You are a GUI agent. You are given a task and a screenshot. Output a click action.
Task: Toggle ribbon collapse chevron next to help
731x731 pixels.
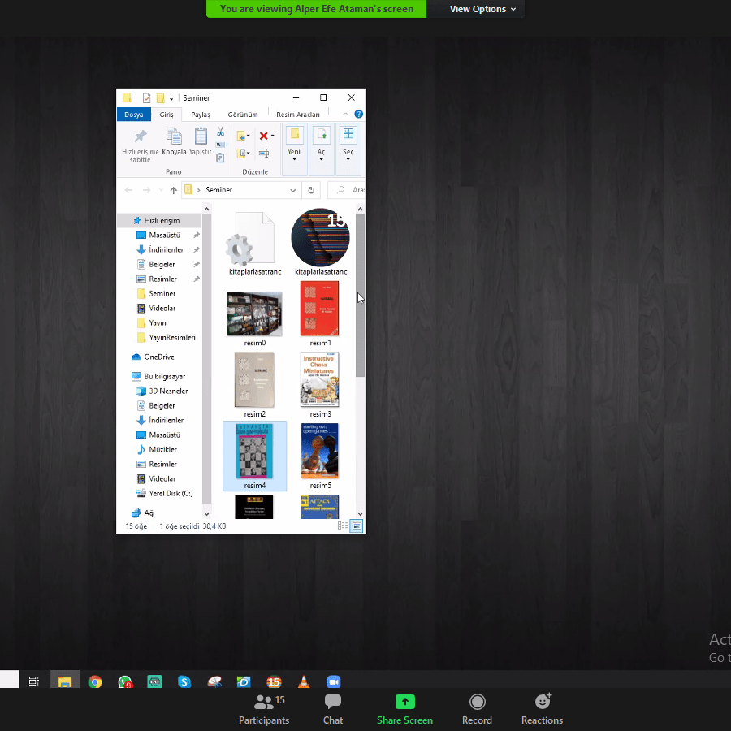(345, 115)
